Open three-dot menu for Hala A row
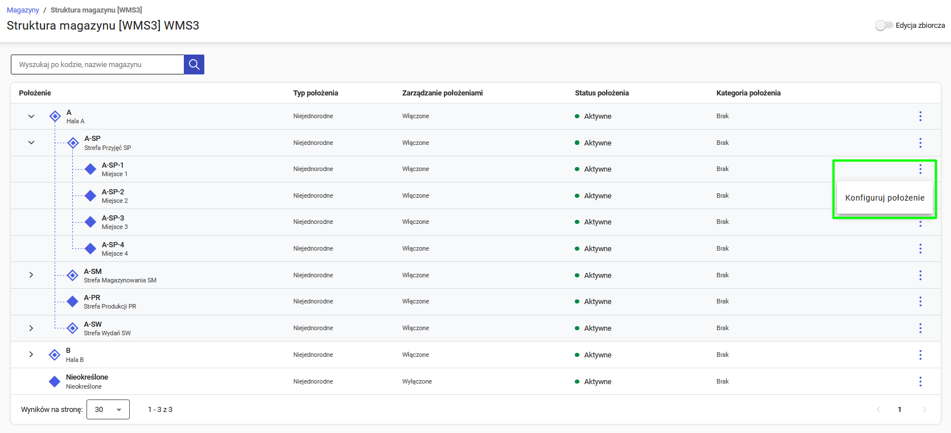Screen dimensions: 951x433 coord(920,116)
